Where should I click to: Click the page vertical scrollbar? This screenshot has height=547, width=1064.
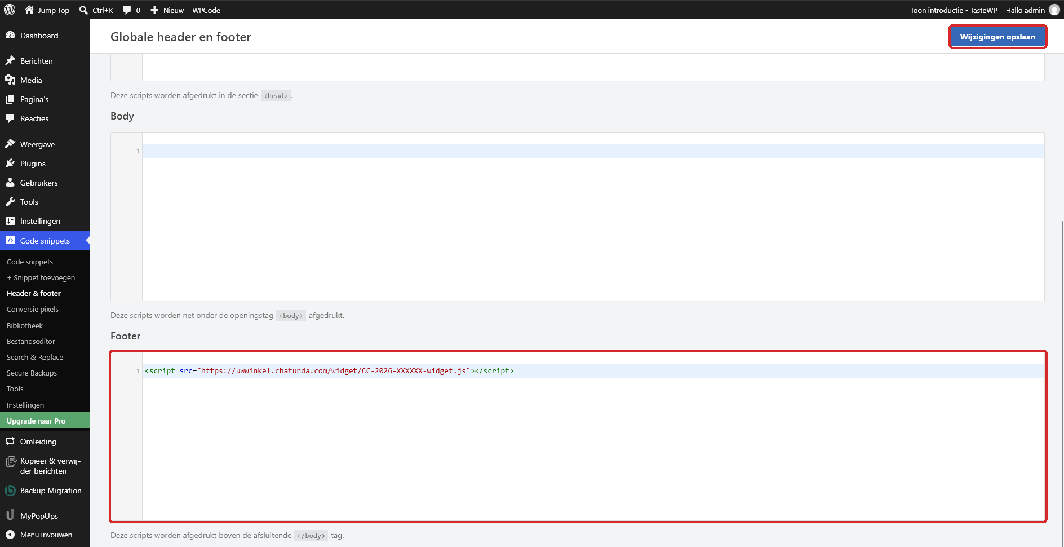pos(1062,383)
